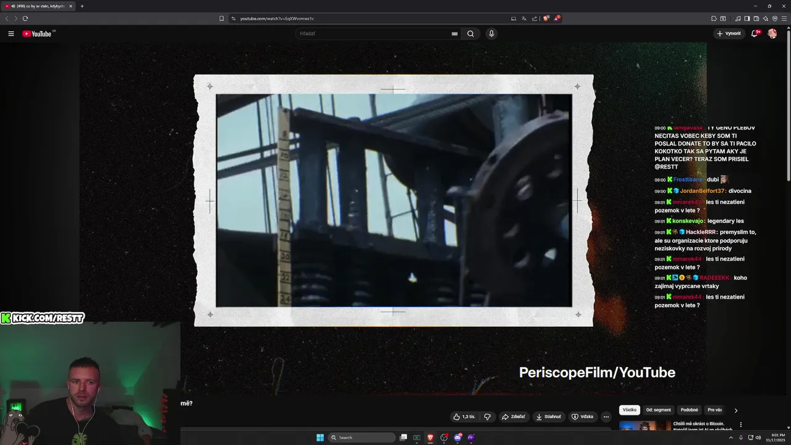The image size is (791, 445).
Task: Open the YouTube hamburger guide menu
Action: pos(11,33)
